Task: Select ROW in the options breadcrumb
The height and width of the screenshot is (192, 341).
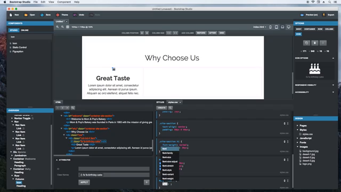Action: (320, 29)
